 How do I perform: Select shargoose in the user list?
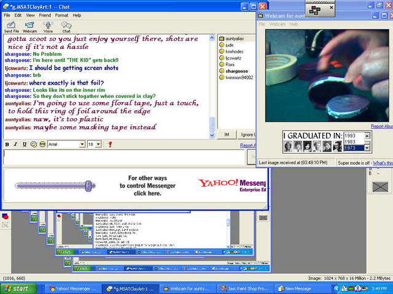click(x=236, y=71)
